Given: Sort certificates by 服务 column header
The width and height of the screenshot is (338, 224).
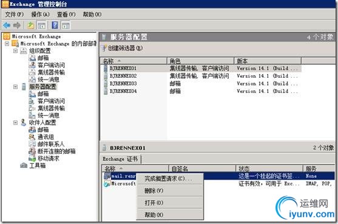Looking at the screenshot, I should pos(319,169).
